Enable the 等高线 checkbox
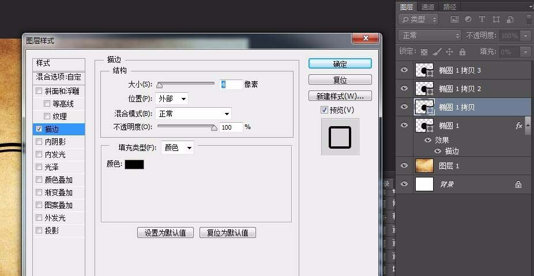Screen dimensions: 534x276 pyautogui.click(x=47, y=104)
